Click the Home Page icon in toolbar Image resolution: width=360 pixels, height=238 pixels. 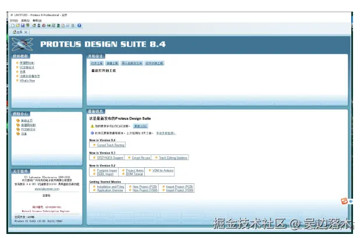pyautogui.click(x=34, y=26)
